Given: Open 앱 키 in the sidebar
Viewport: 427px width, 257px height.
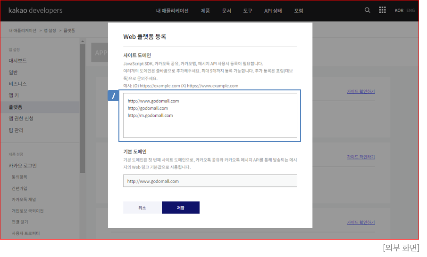Looking at the screenshot, I should click(x=14, y=95).
